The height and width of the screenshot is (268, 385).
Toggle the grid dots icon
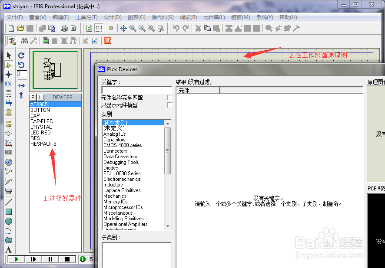(99, 28)
